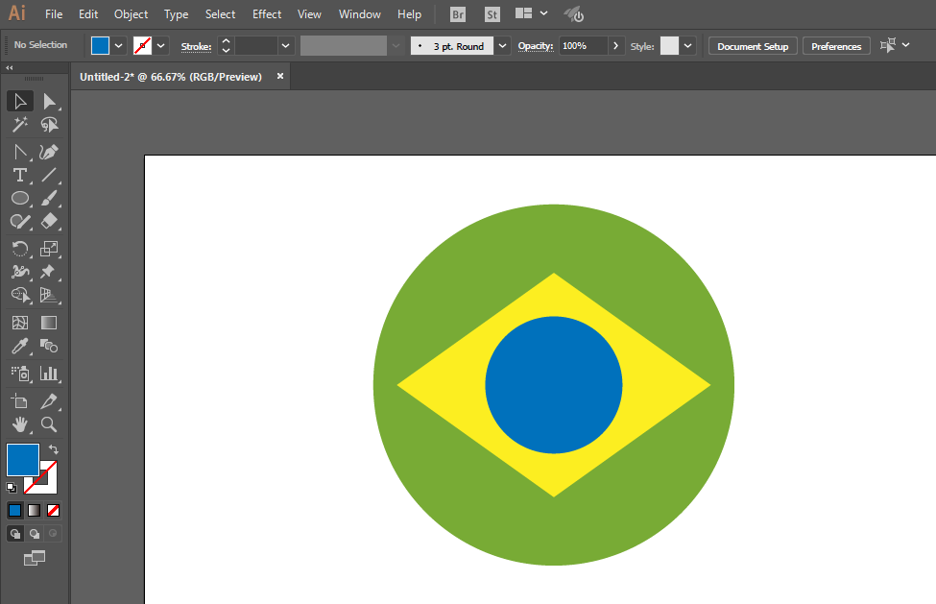This screenshot has width=936, height=604.
Task: Open the fill color dropdown in control bar
Action: point(119,46)
